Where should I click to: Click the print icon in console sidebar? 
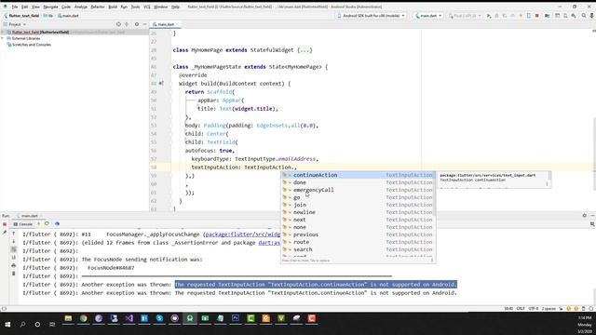[x=14, y=265]
